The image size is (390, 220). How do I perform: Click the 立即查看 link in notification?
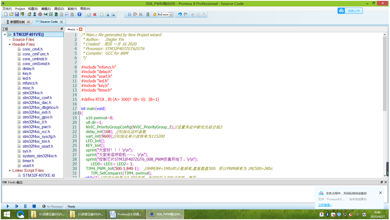click(325, 205)
